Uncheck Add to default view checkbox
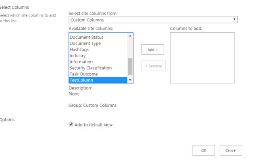262x162 pixels. coord(71,125)
